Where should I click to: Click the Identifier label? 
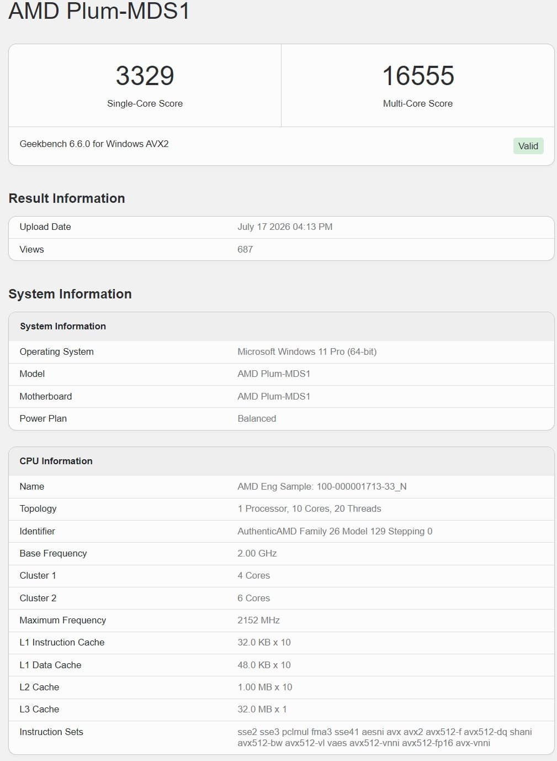(38, 531)
